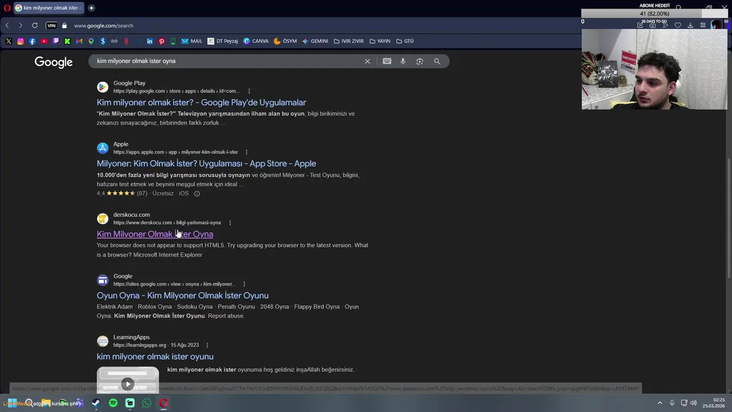Search by image with Google Lens icon
This screenshot has width=732, height=412.
tap(420, 61)
